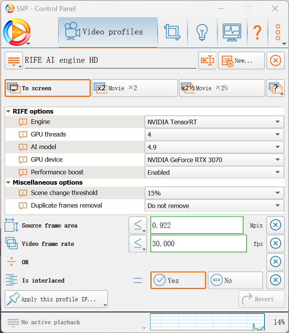Screen dimensions: 289x333
Task: Switch to Video profiles tab
Action: pyautogui.click(x=108, y=32)
